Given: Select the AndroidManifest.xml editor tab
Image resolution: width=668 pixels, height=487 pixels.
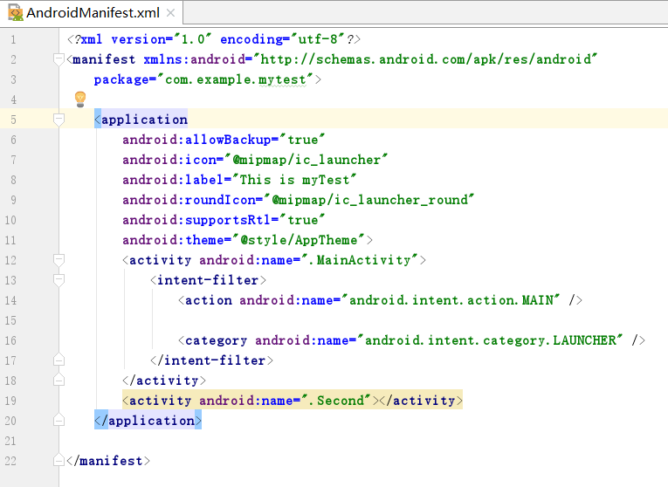Looking at the screenshot, I should click(x=92, y=13).
